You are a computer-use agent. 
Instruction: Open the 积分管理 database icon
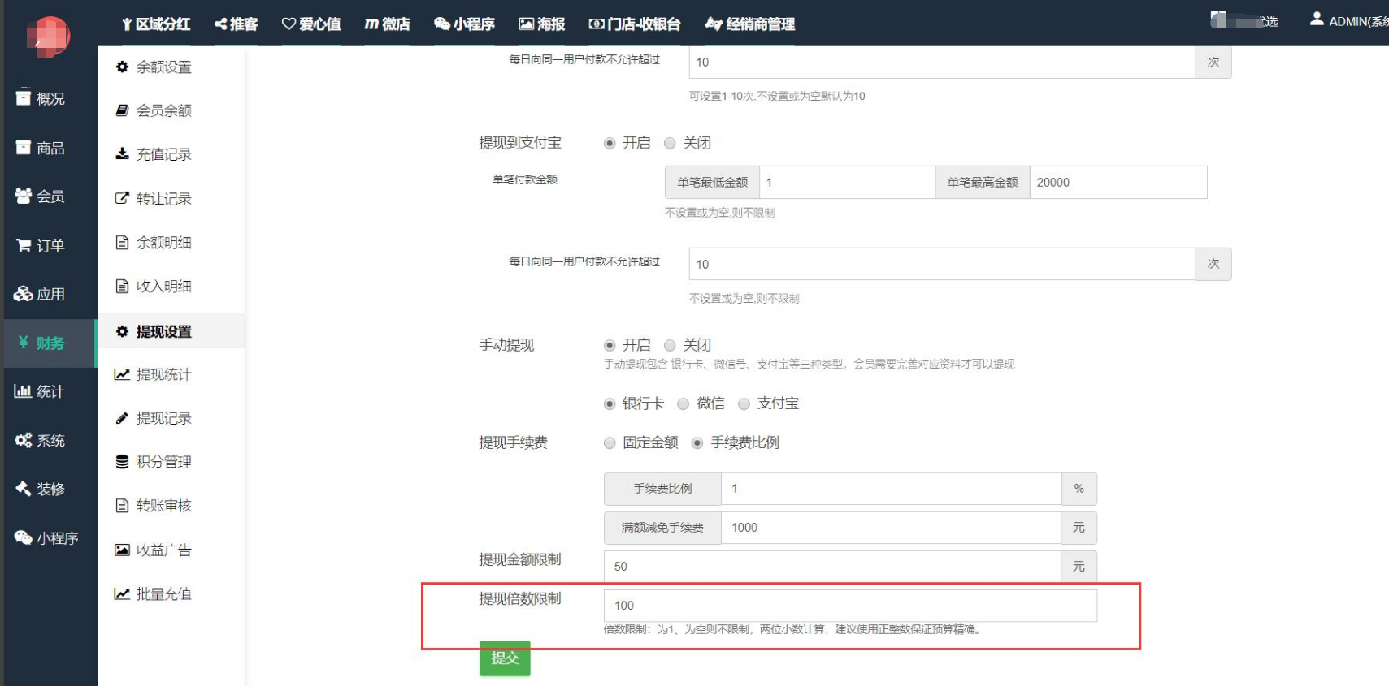coord(122,462)
